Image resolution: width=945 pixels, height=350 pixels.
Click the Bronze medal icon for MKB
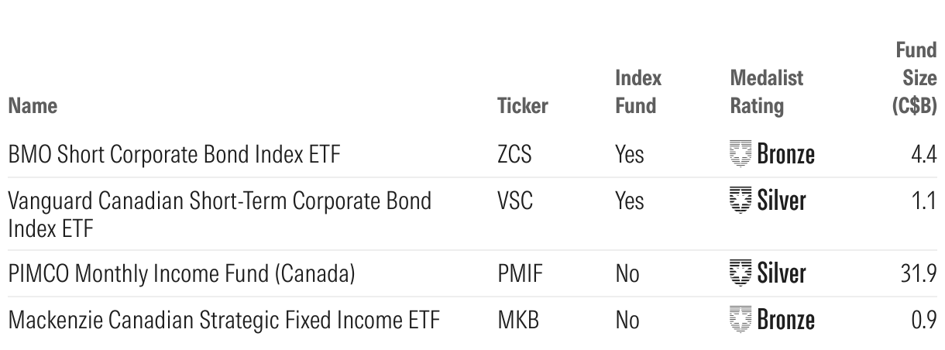(741, 319)
